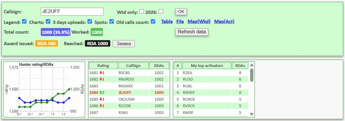Image resolution: width=345 pixels, height=121 pixels.
Task: Click the activators list scrollbar down arrow
Action: pos(252,114)
